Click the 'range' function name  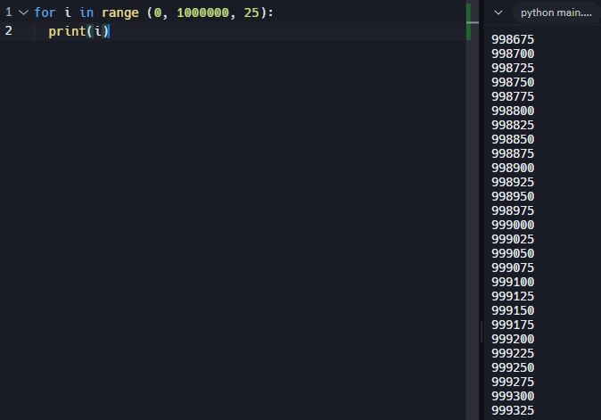click(x=119, y=13)
